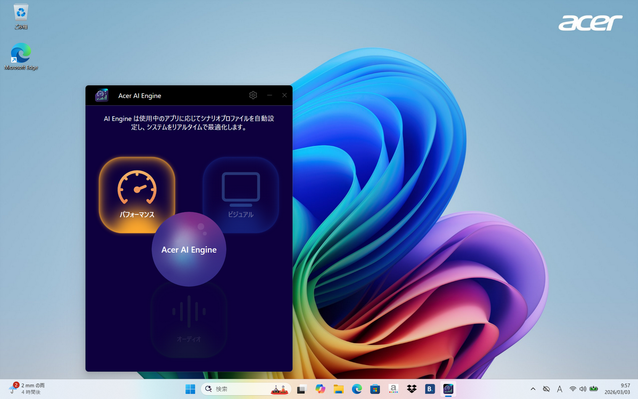The height and width of the screenshot is (399, 638).
Task: Open the clock showing 9:57 2026/03/03
Action: pyautogui.click(x=617, y=389)
